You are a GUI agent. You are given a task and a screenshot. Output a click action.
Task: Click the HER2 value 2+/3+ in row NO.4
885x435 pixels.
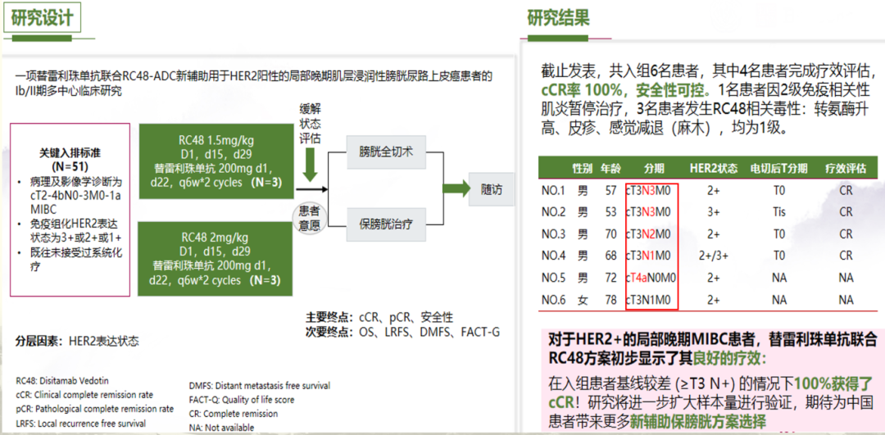[x=713, y=256]
